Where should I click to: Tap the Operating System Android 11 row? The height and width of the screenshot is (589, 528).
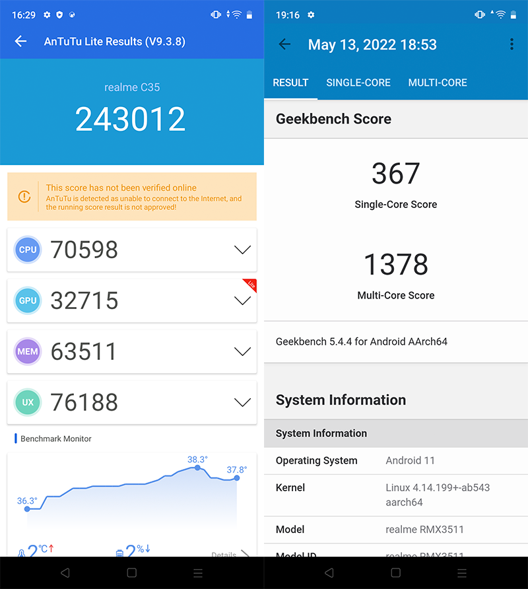coord(396,460)
